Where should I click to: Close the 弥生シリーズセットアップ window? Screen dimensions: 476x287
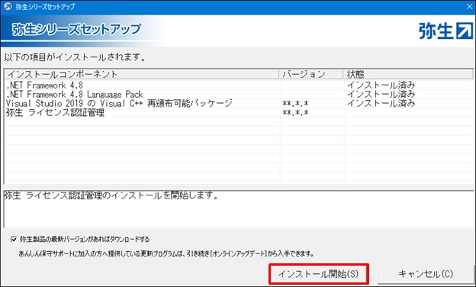[469, 7]
